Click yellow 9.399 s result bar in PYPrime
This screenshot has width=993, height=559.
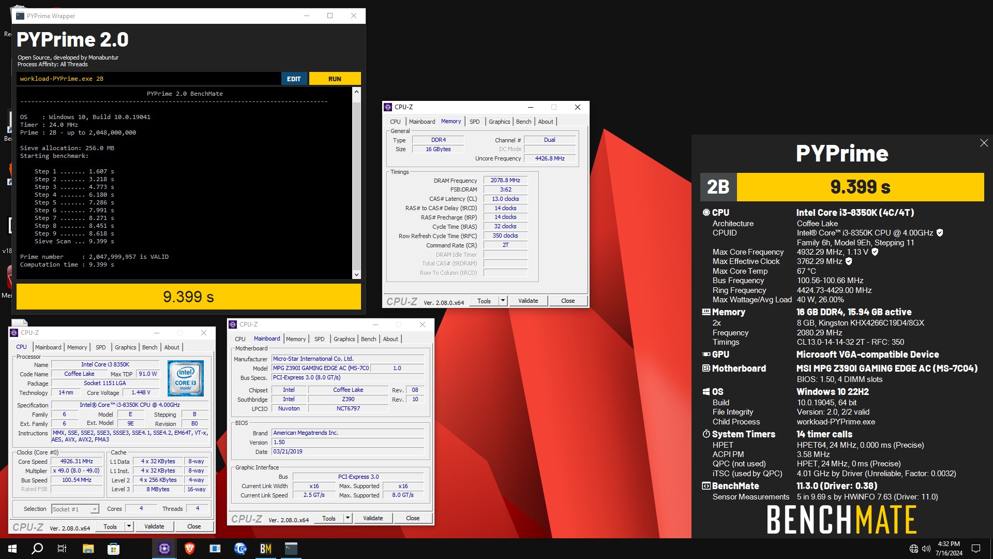(x=189, y=297)
